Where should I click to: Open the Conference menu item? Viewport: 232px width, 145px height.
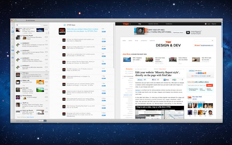[x=169, y=24]
